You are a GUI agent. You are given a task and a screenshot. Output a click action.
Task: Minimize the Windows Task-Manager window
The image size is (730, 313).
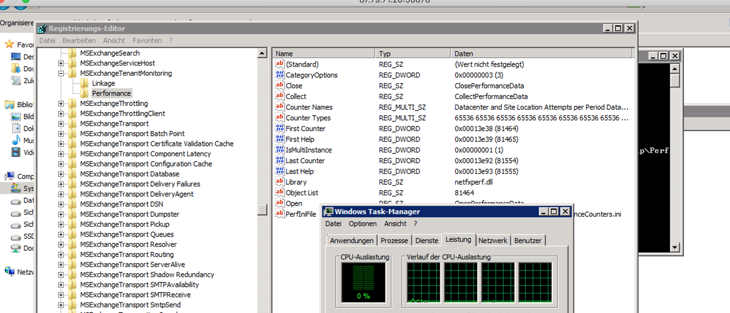click(543, 212)
